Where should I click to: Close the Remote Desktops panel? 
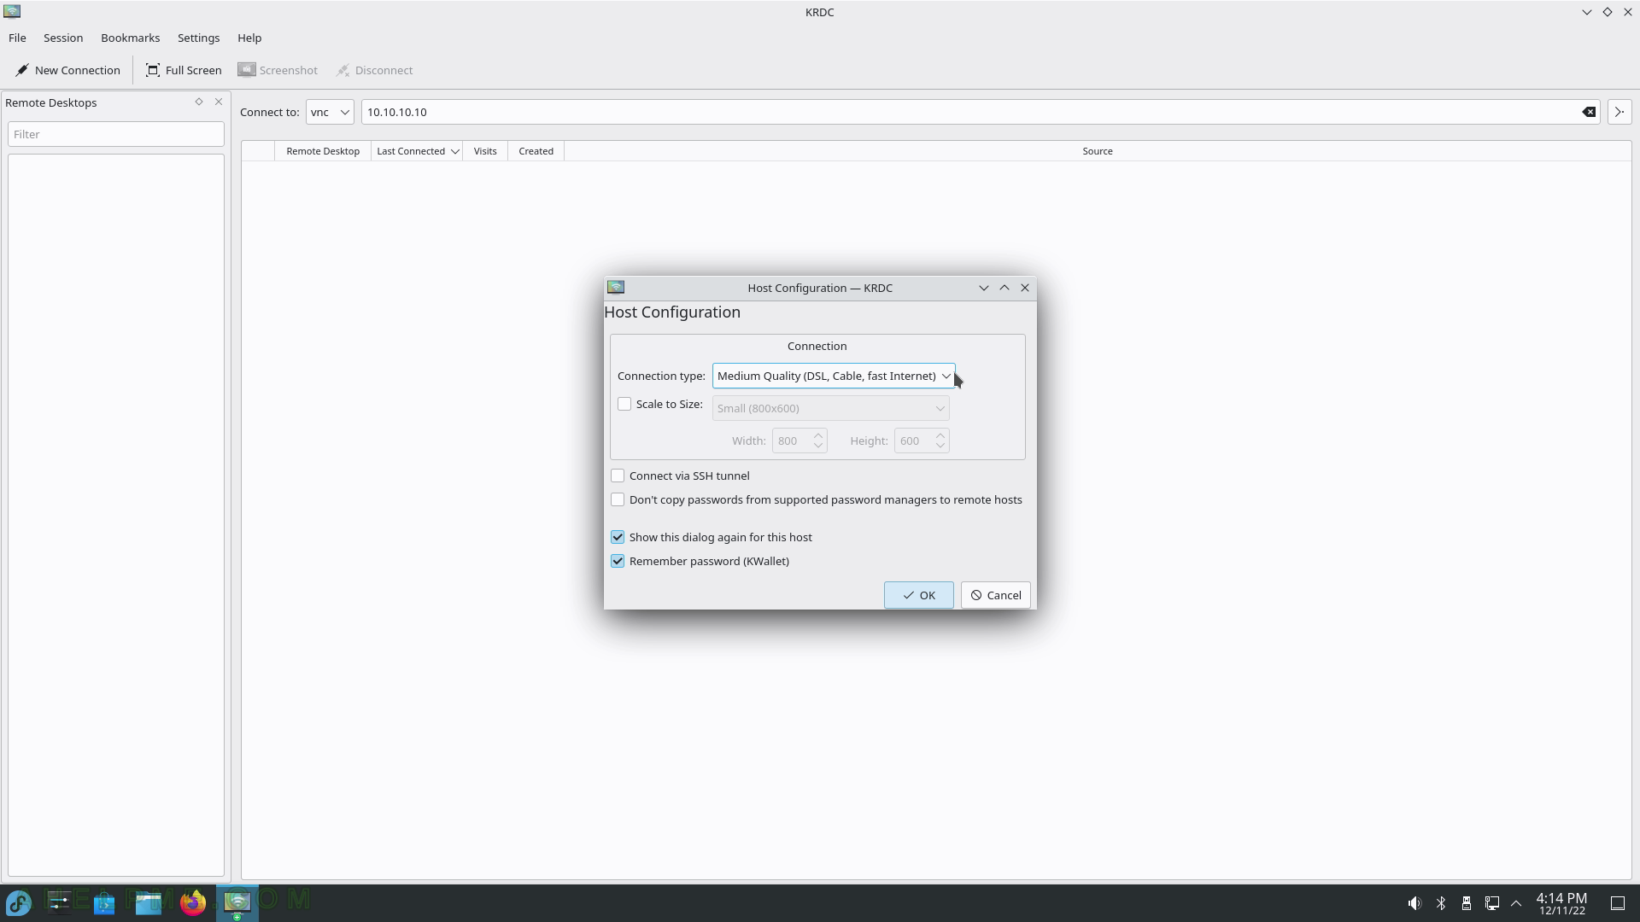219,102
